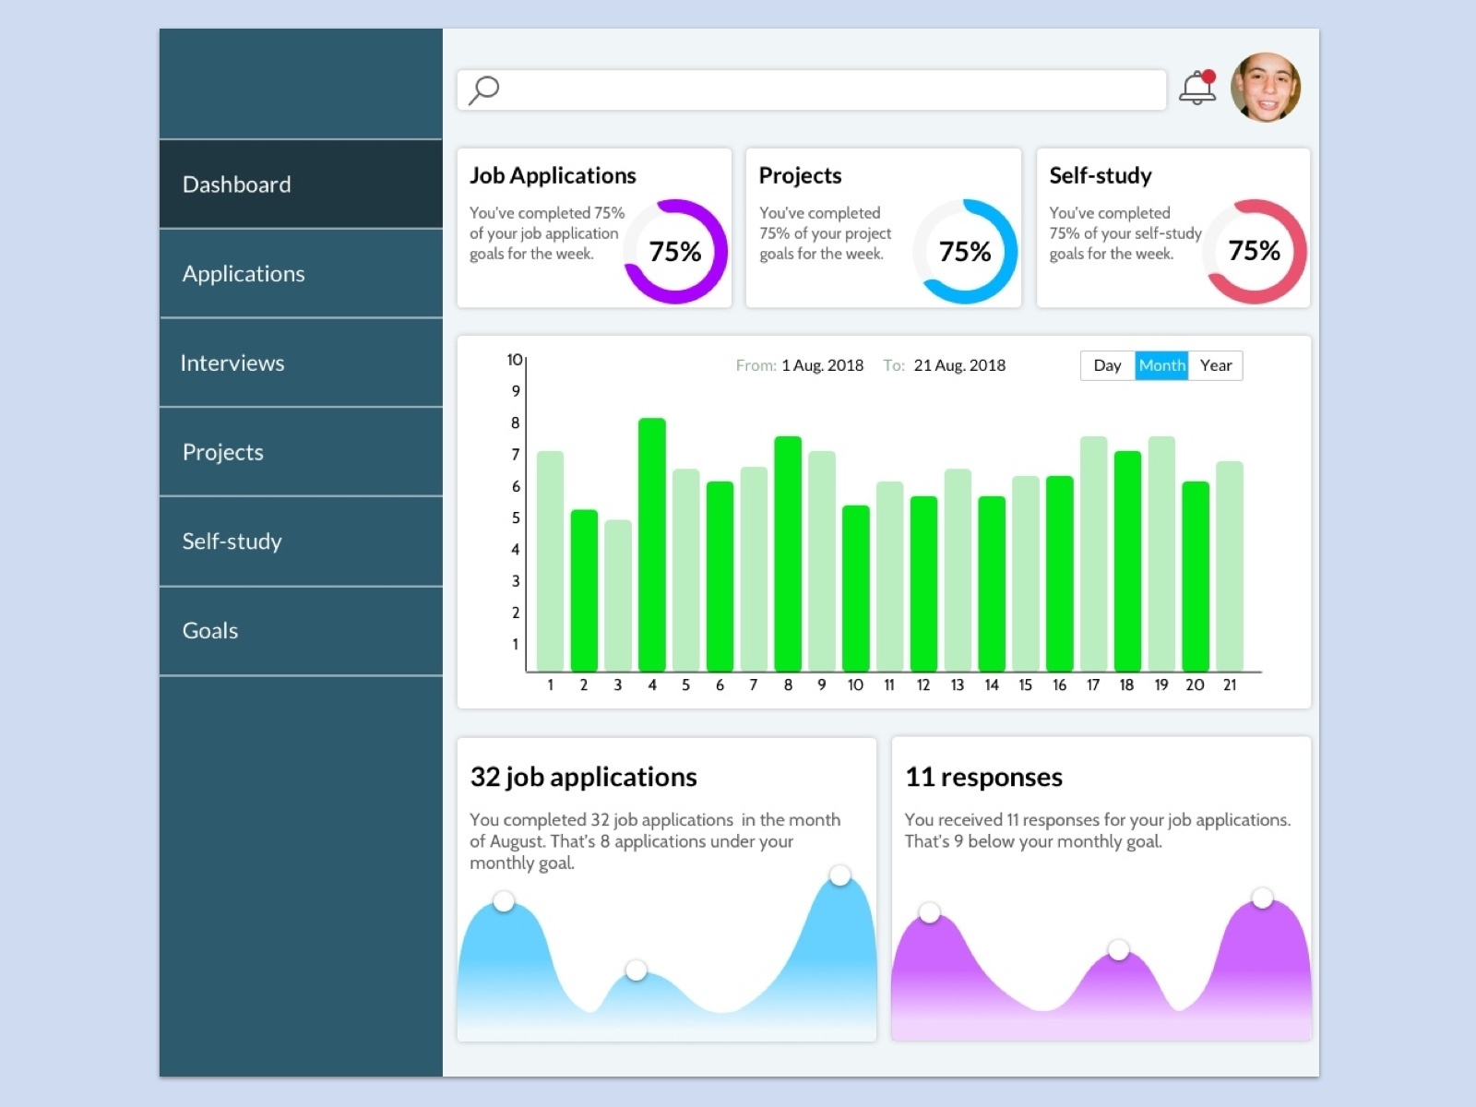Select the Month chart range
This screenshot has height=1107, width=1476.
pos(1161,365)
